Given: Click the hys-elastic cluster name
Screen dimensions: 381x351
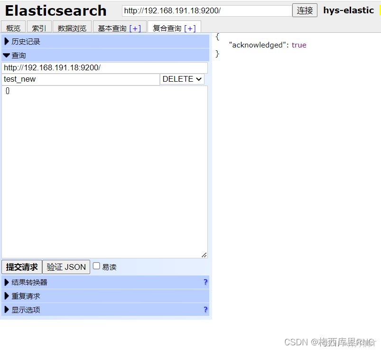Looking at the screenshot, I should [x=348, y=10].
